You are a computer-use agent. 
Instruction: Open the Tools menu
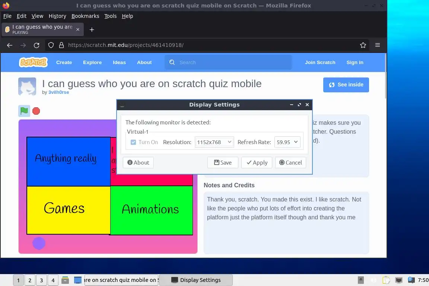pos(111,16)
